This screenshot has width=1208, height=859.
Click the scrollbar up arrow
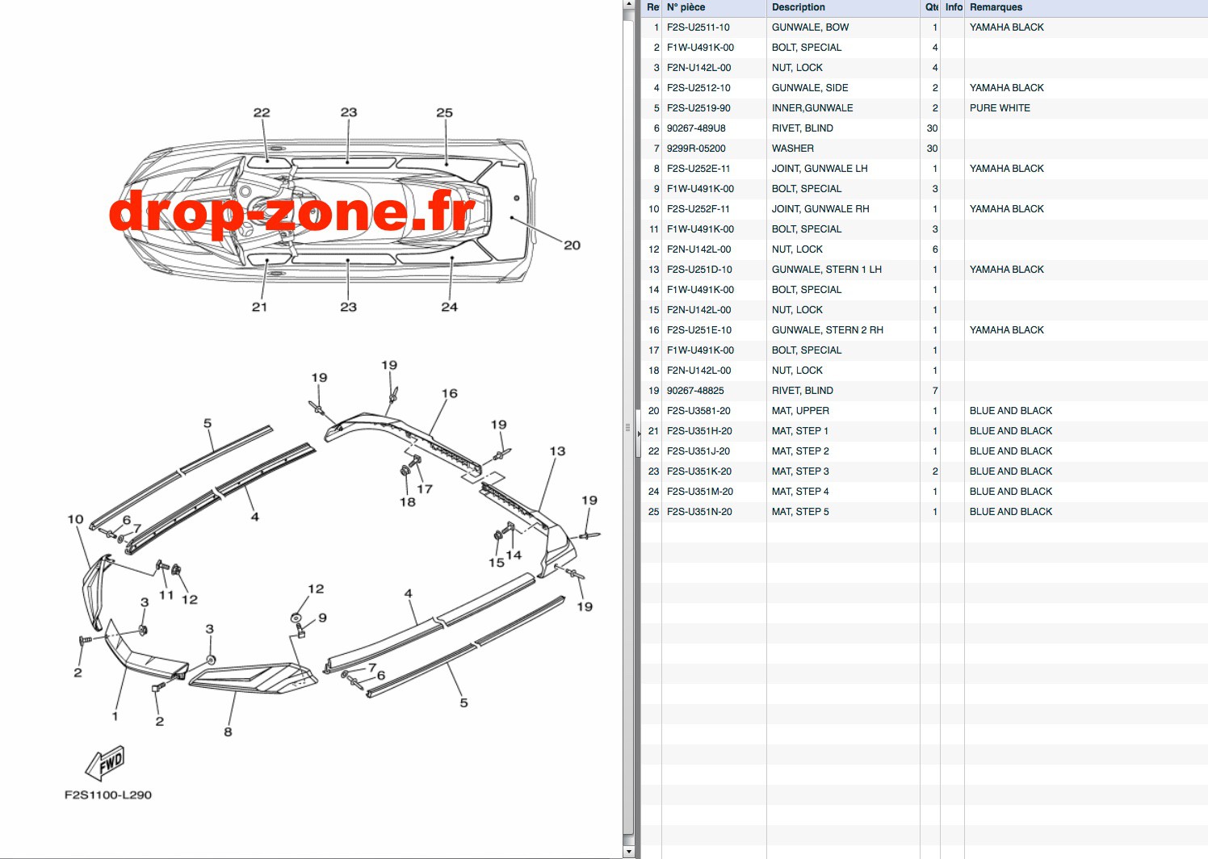pyautogui.click(x=629, y=5)
